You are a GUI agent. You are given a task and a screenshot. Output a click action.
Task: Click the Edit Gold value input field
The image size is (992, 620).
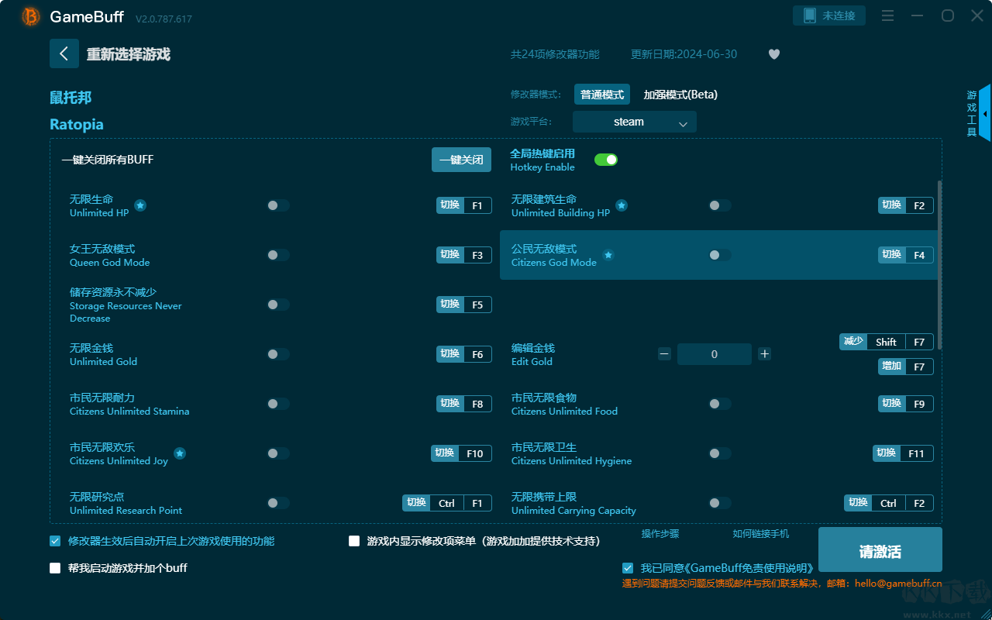click(x=715, y=354)
